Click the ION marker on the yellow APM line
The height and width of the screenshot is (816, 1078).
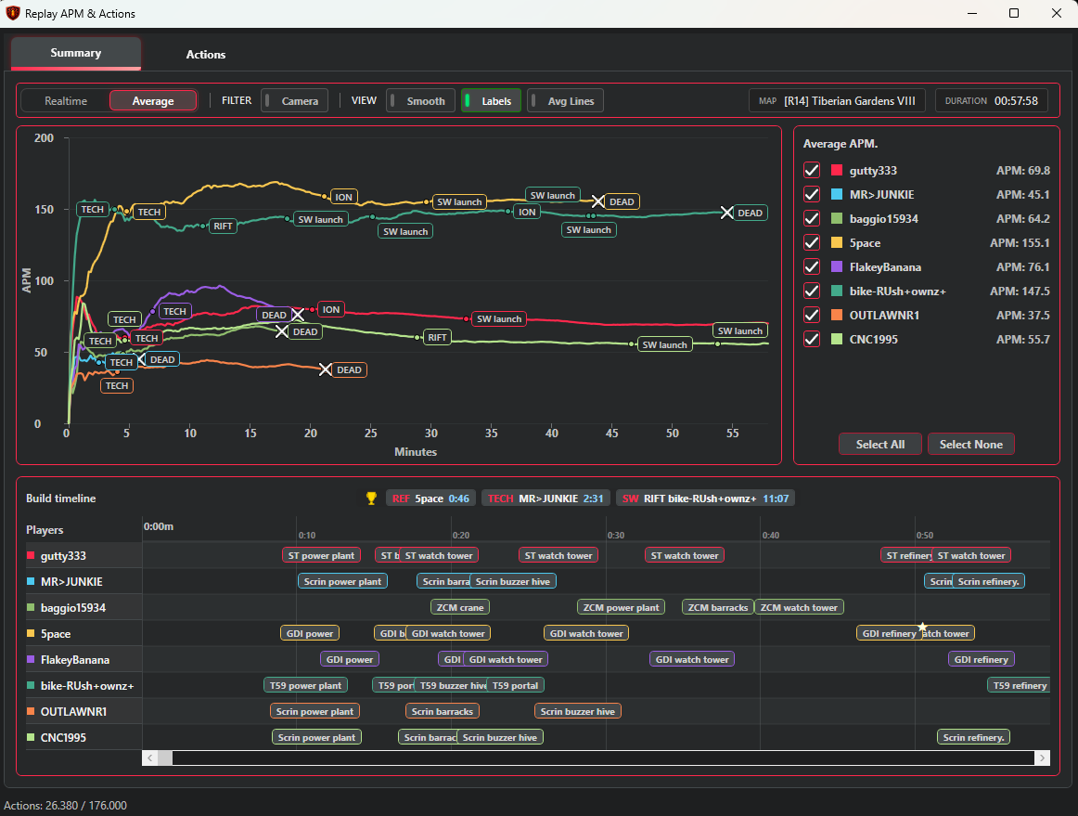[343, 196]
